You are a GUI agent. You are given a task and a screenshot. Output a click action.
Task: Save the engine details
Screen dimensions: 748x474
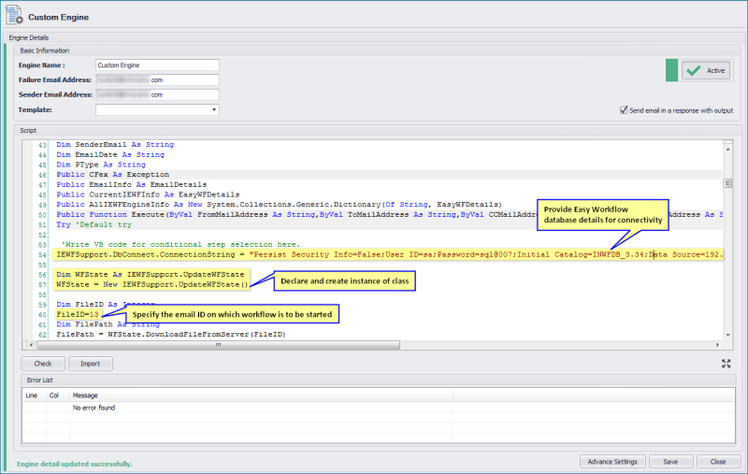pyautogui.click(x=670, y=461)
